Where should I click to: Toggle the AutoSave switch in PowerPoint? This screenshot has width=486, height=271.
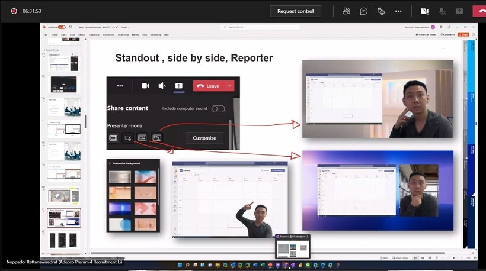point(62,27)
